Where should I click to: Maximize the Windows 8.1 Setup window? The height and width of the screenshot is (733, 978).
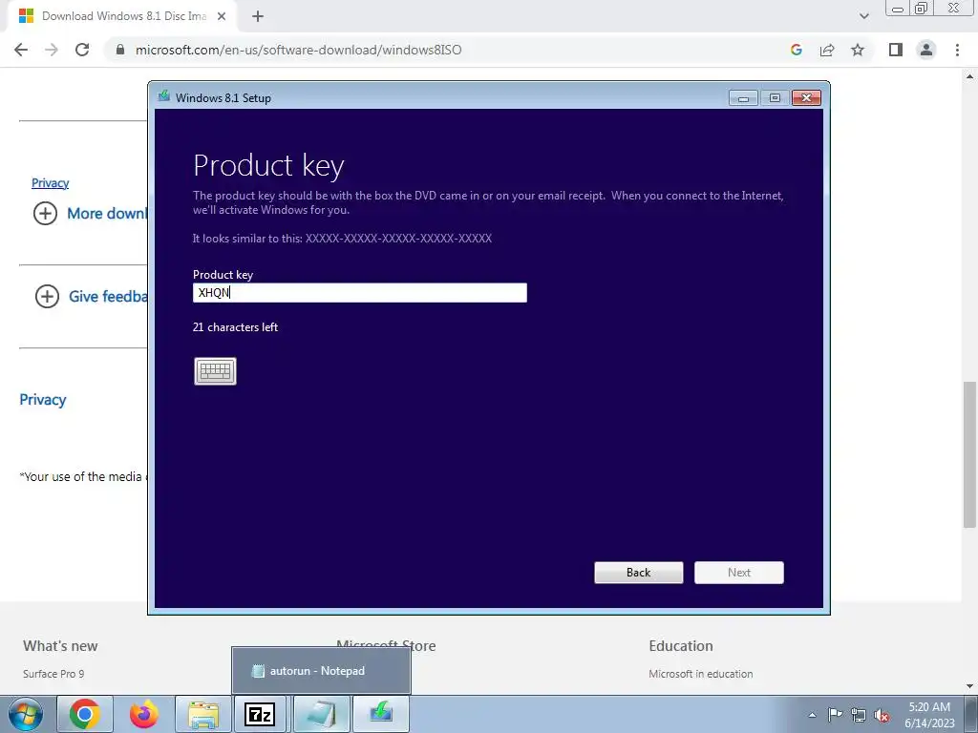point(775,98)
